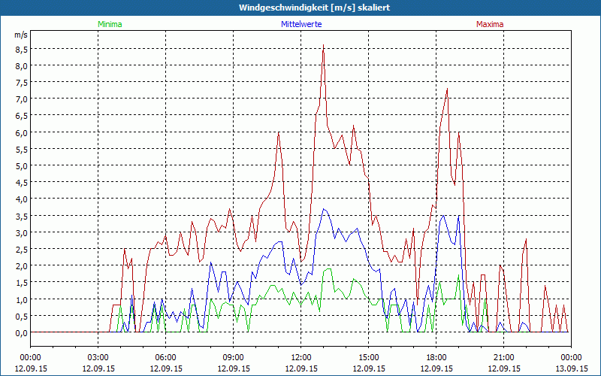Click the 1,5 y-axis value

(x=21, y=283)
